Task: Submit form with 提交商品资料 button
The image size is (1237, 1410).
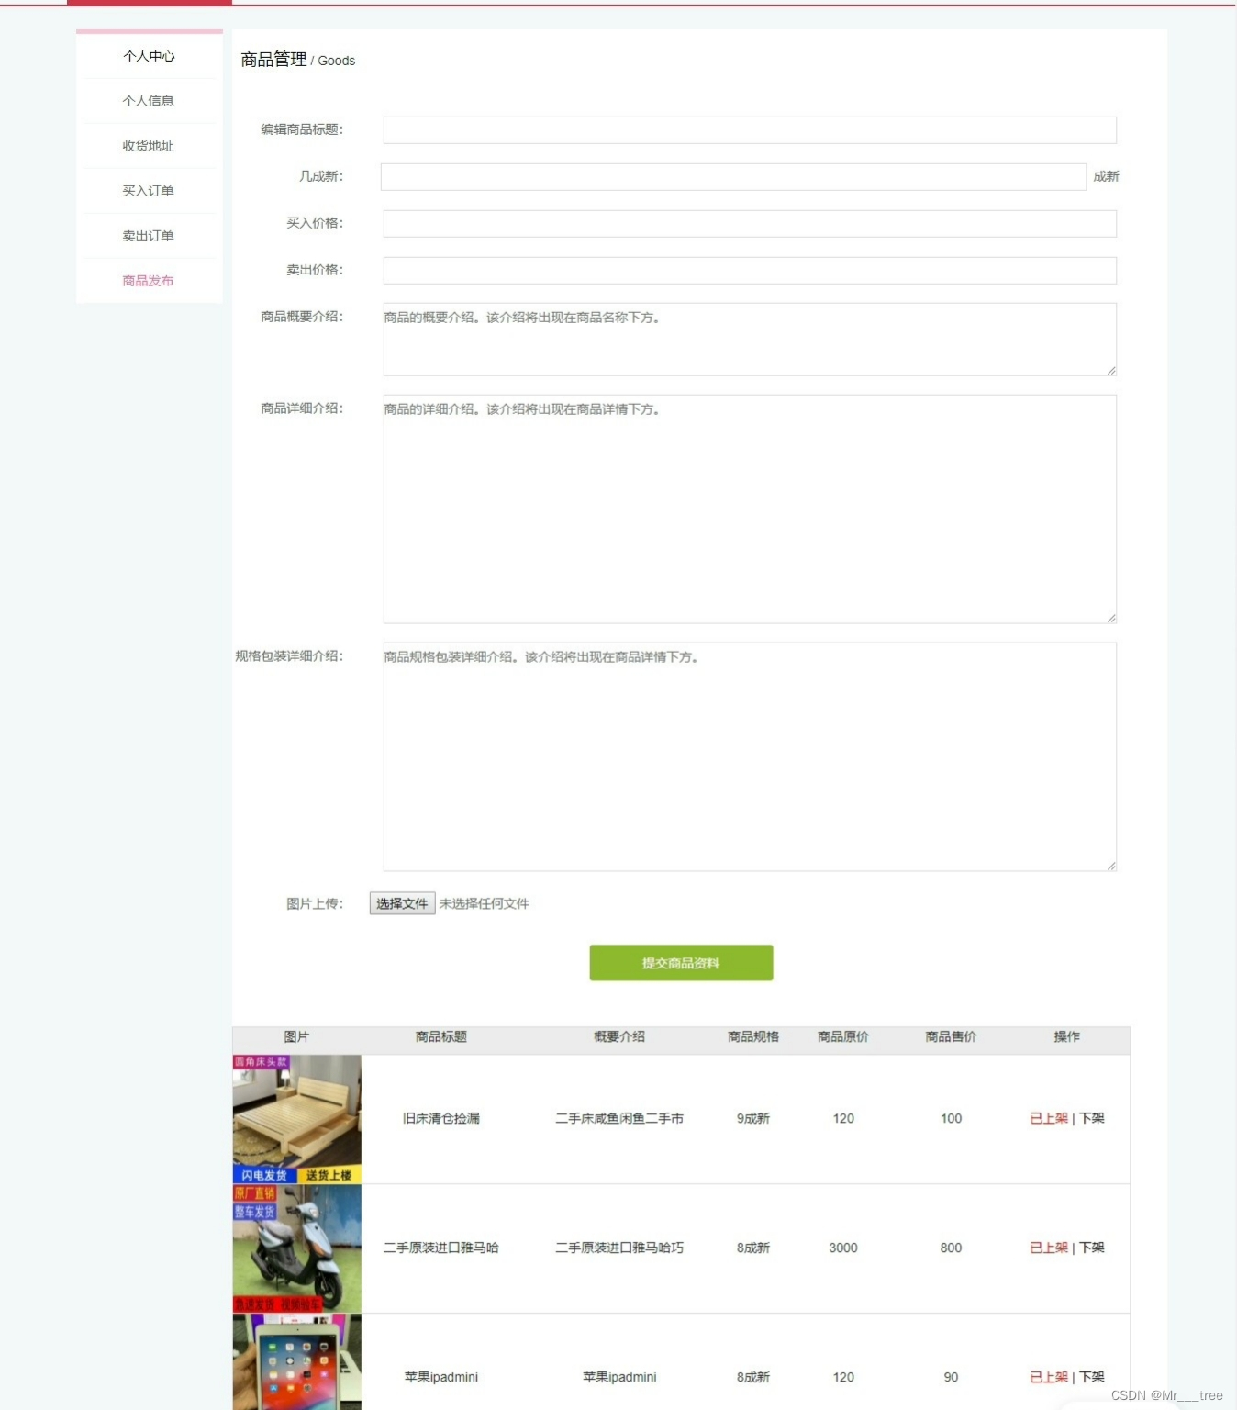Action: (681, 963)
